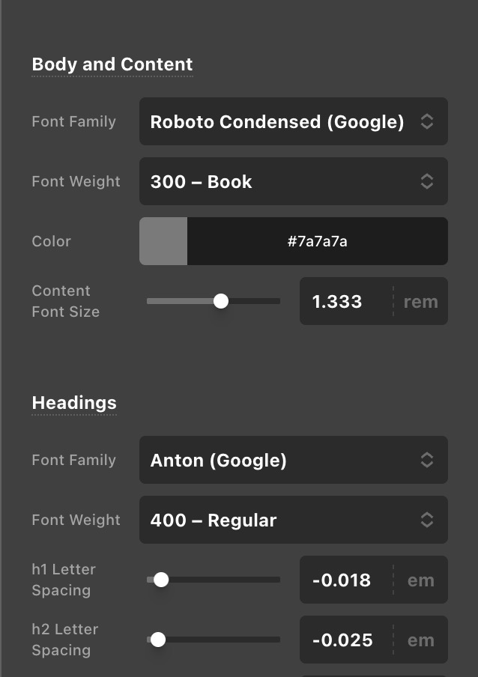
Task: Click the h2 Letter Spacing slider handle
Action: pyautogui.click(x=158, y=640)
